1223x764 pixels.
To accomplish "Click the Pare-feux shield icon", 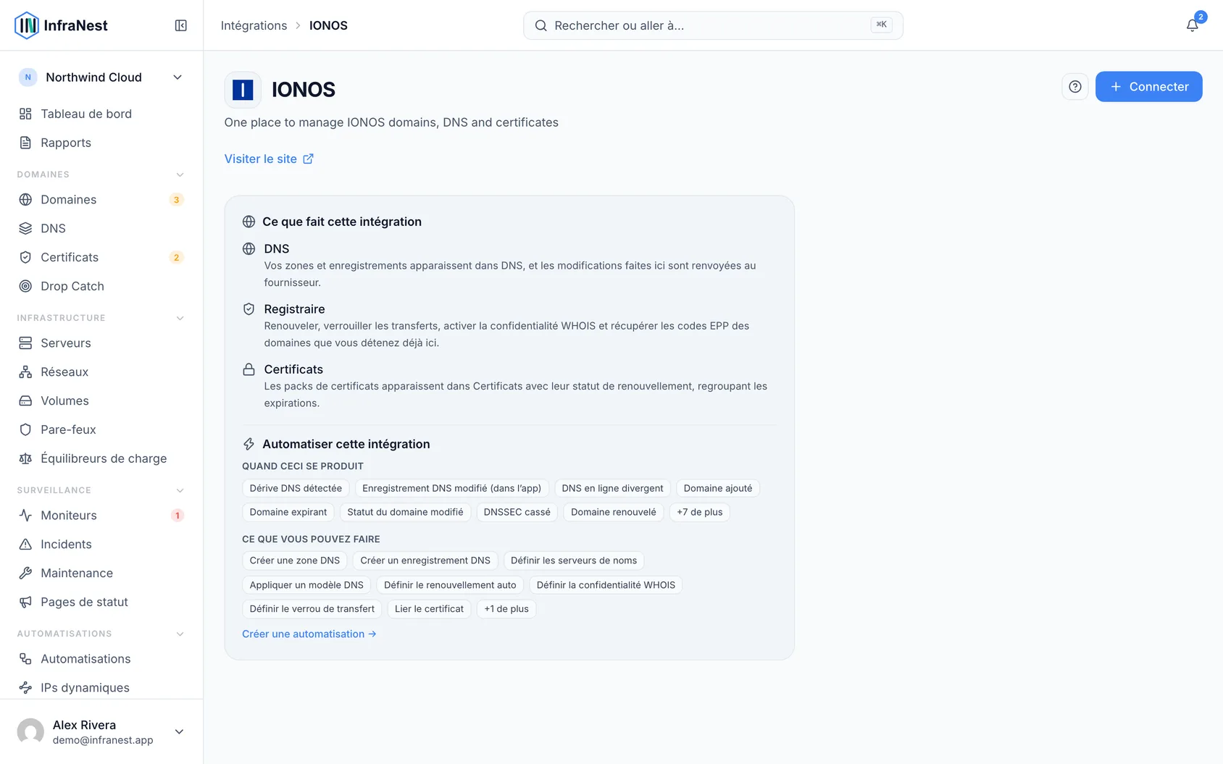I will (x=25, y=429).
